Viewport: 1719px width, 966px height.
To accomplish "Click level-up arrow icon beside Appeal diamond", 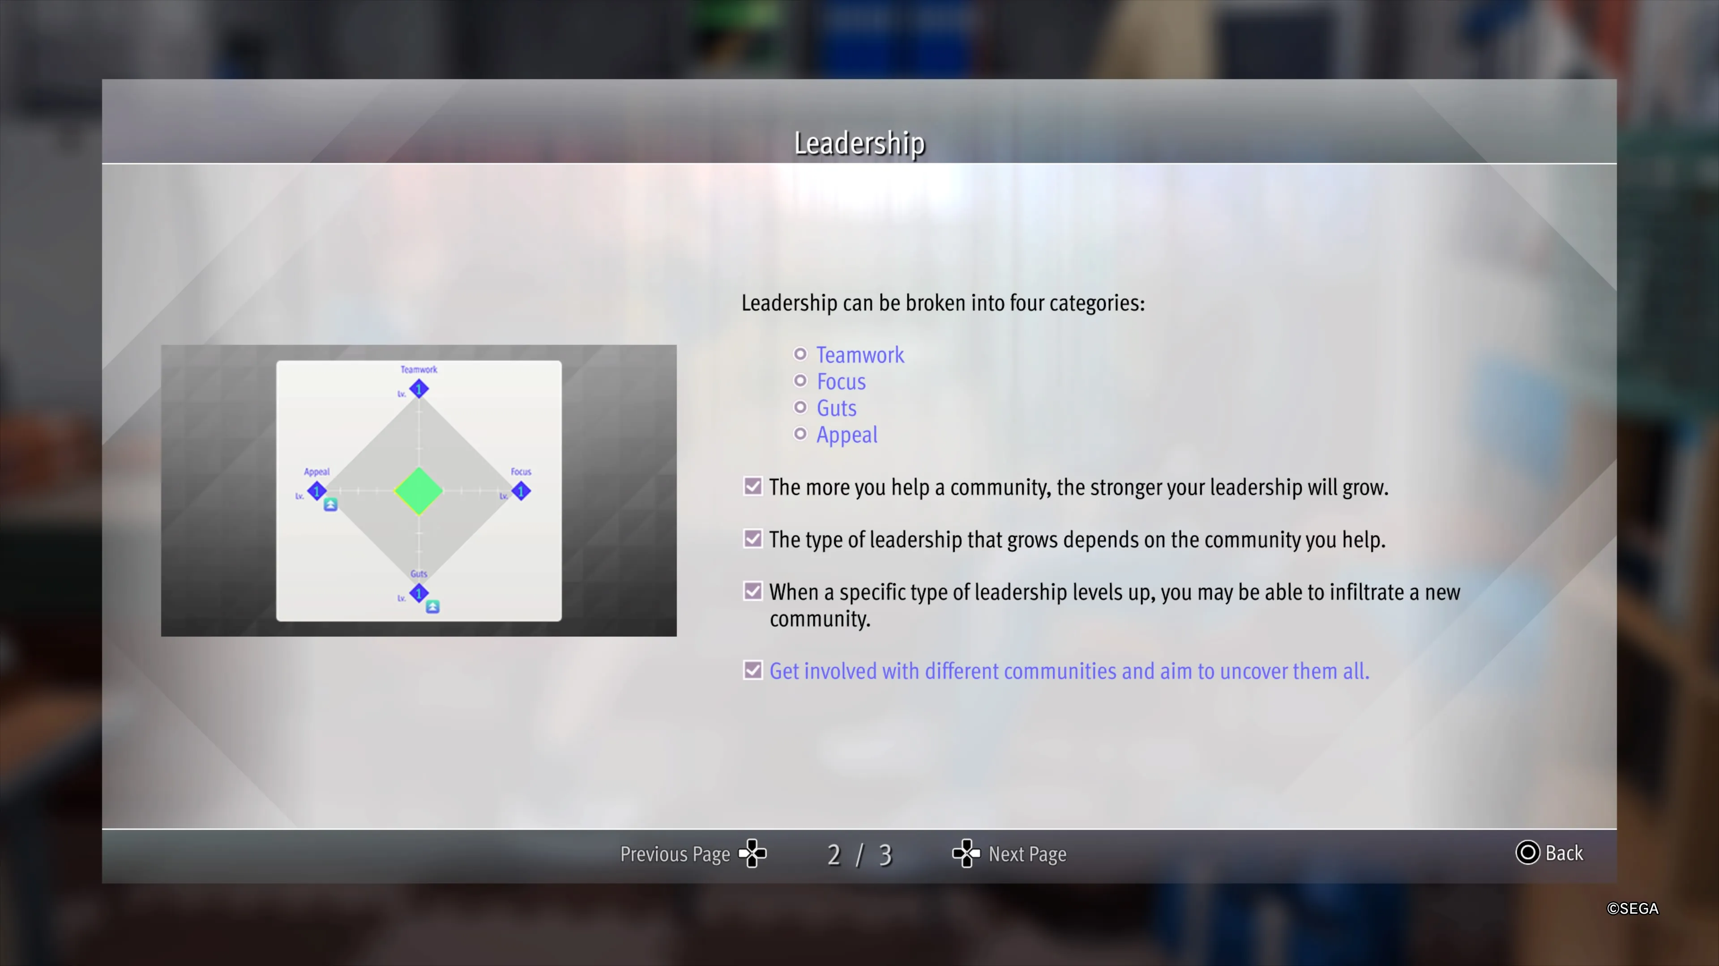I will [330, 504].
